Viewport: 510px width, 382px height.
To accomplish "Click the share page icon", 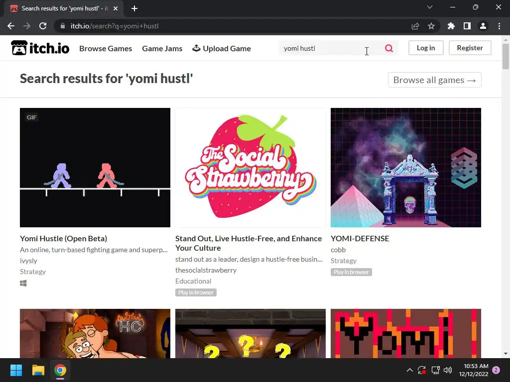I will pos(415,26).
